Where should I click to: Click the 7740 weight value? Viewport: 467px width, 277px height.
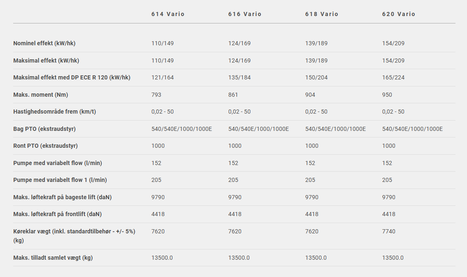coord(389,231)
